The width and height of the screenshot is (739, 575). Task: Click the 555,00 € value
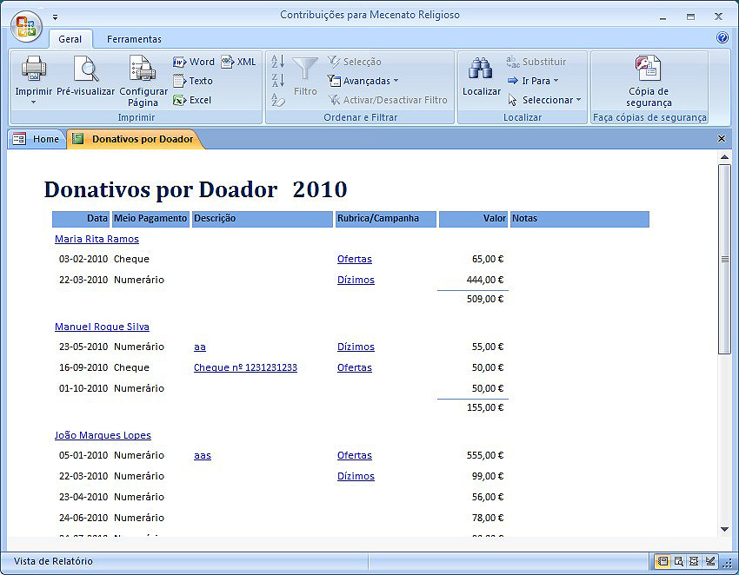(x=485, y=455)
